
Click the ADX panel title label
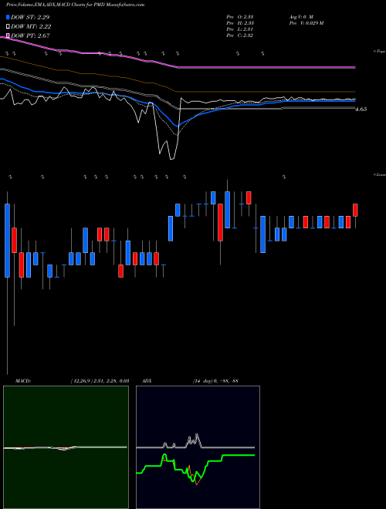point(147,381)
